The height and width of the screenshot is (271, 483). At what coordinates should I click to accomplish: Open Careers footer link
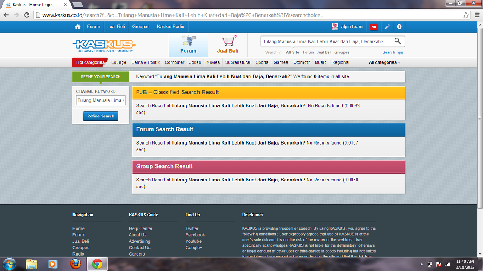(x=137, y=254)
